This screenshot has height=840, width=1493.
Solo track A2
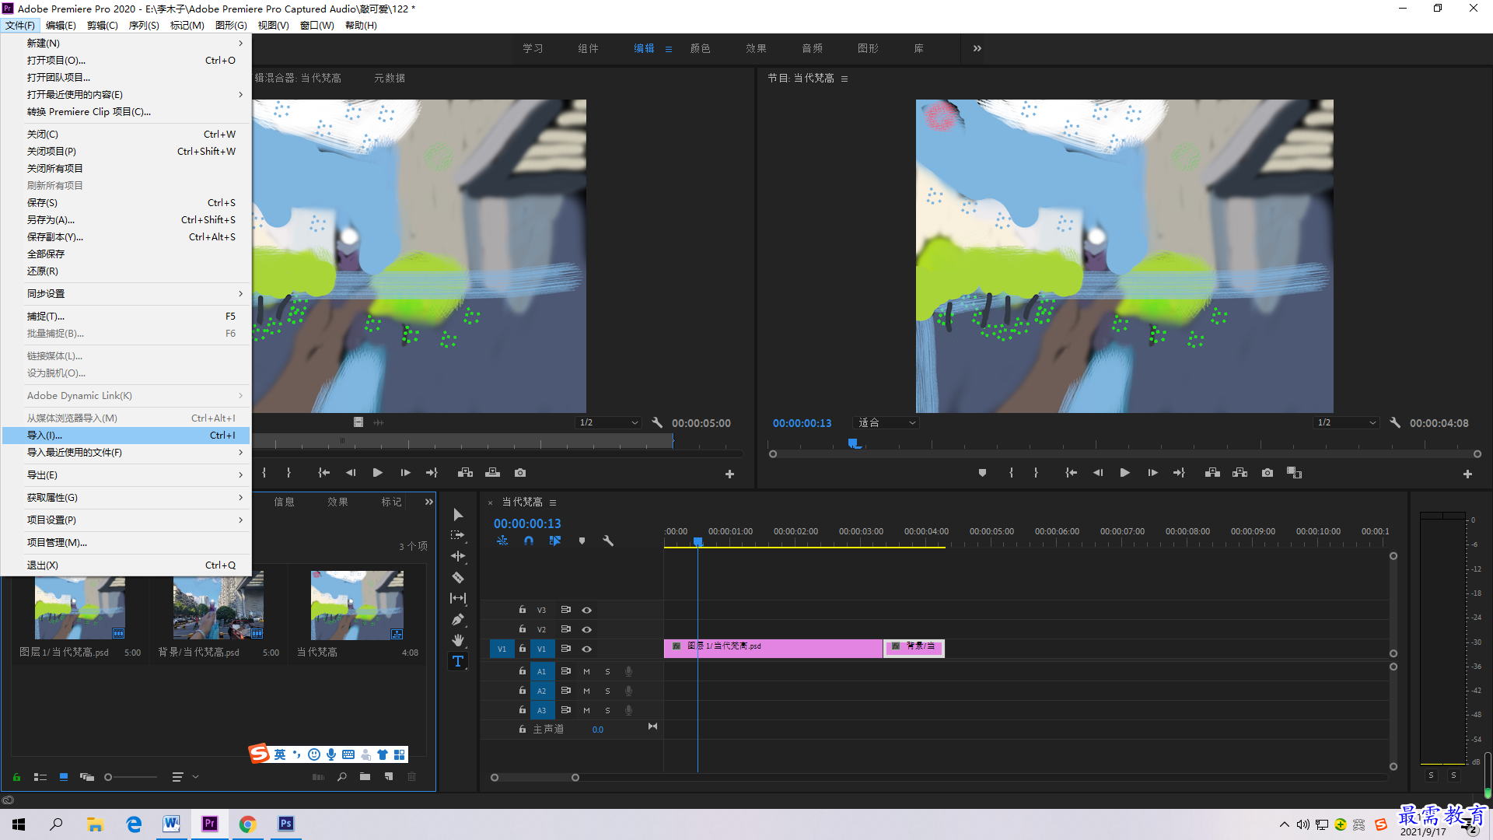click(x=607, y=691)
